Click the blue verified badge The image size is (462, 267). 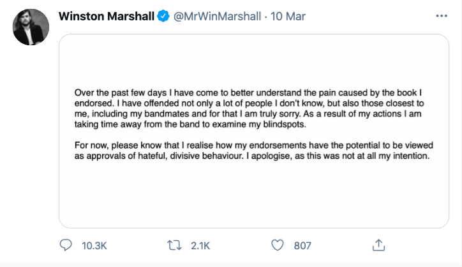[x=163, y=15]
